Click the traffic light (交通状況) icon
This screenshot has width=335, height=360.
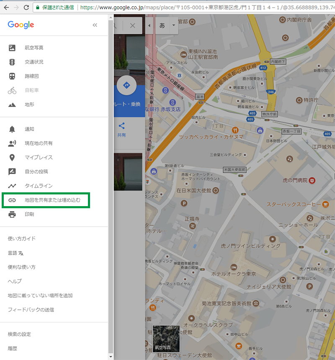tap(12, 62)
